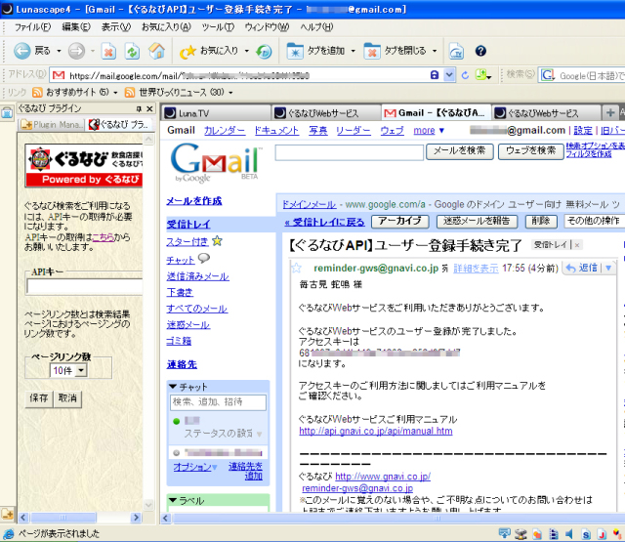Screen dimensions: 625x542
Task: Open the Home page icon
Action: click(x=156, y=51)
